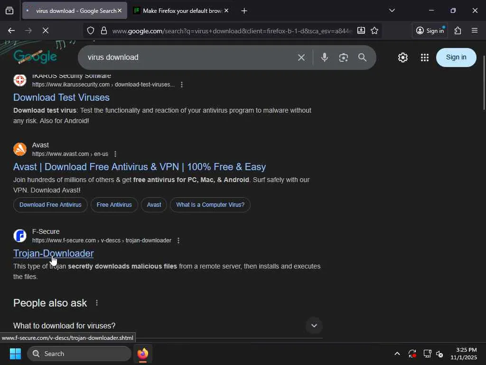This screenshot has height=365, width=486.
Task: Click the Free Antivirus chip
Action: point(114,205)
